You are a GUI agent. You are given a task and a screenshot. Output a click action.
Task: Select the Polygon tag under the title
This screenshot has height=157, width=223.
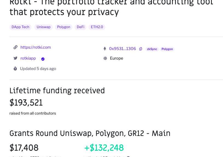(64, 27)
